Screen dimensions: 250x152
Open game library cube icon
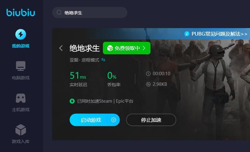(21, 130)
